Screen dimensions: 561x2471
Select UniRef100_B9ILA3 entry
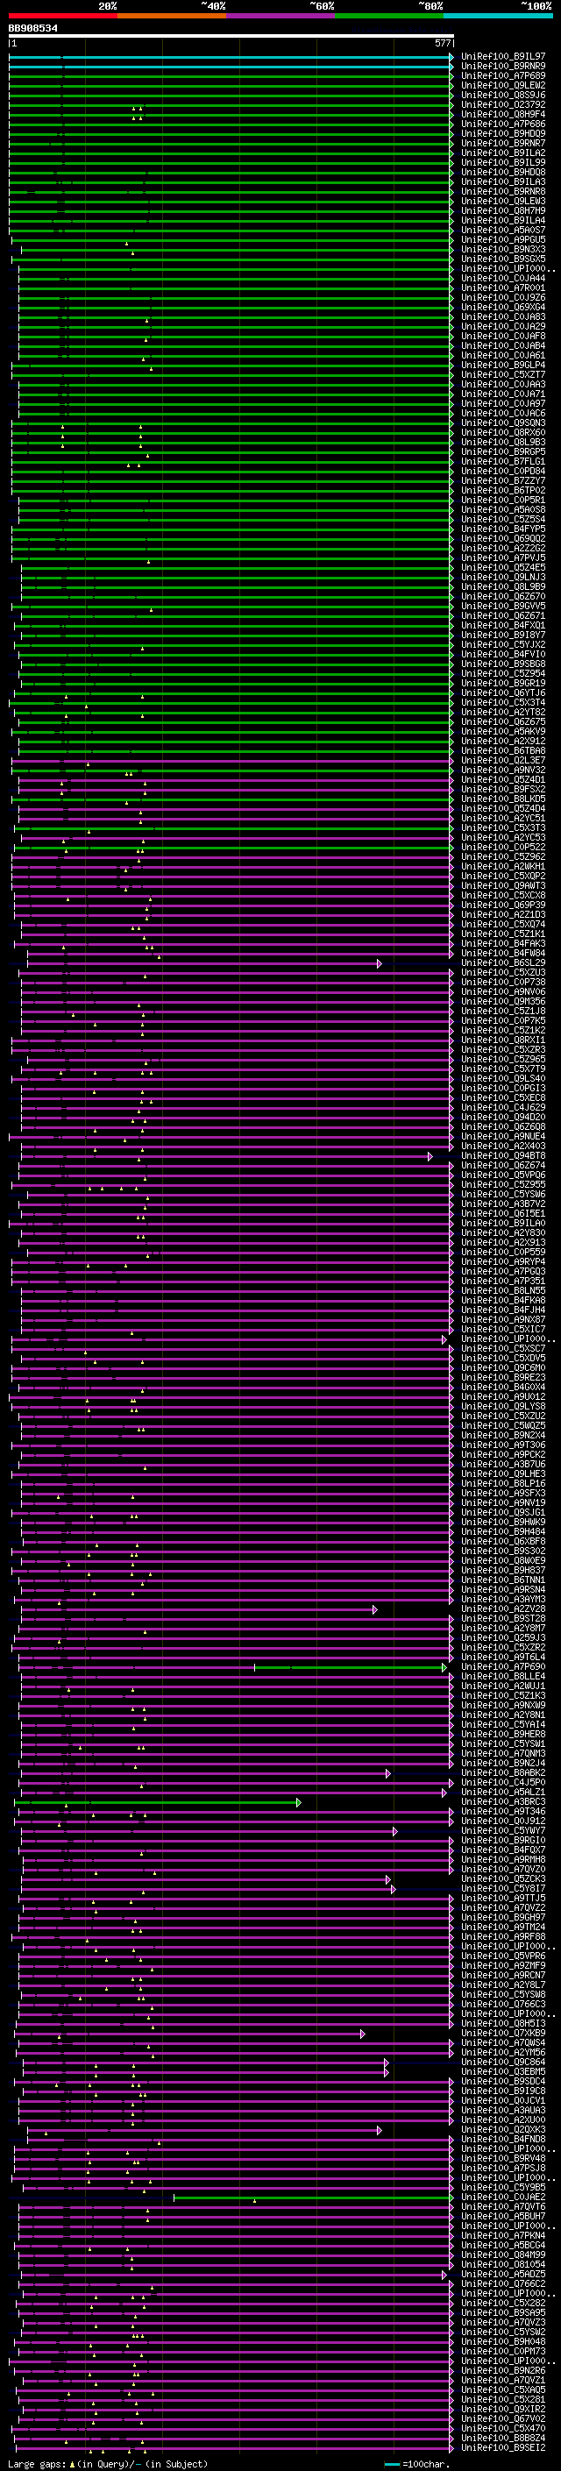coord(503,182)
